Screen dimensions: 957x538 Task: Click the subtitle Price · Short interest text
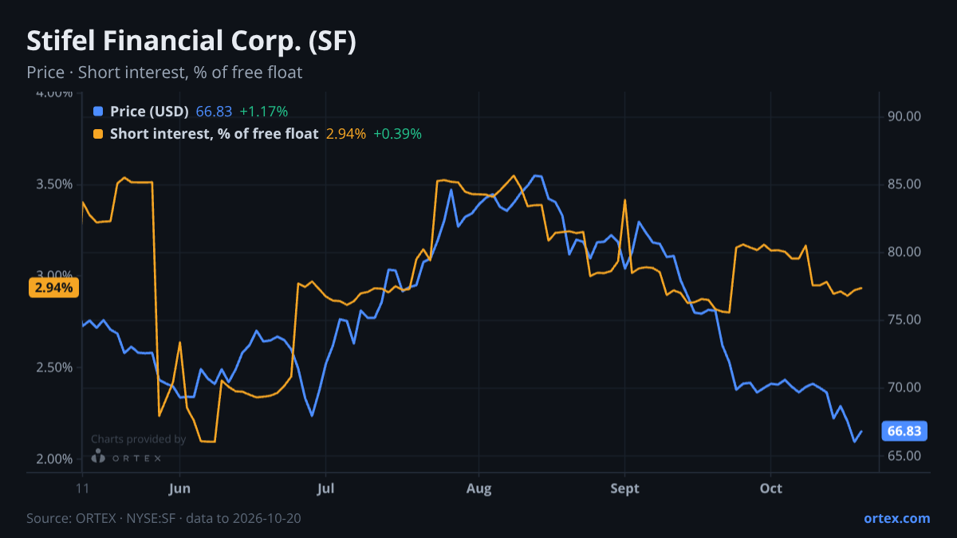click(164, 73)
